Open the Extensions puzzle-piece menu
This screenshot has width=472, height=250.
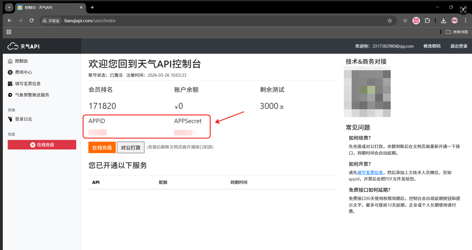427,21
